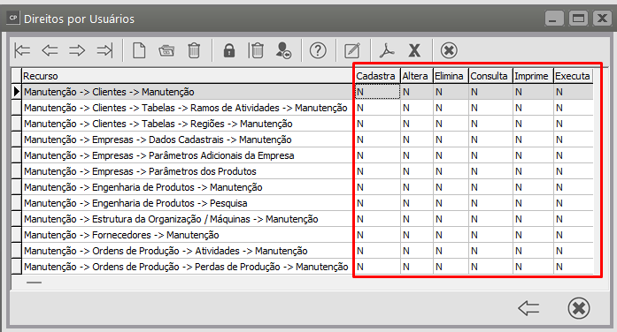Image resolution: width=617 pixels, height=332 pixels.
Task: Export to Excel X icon
Action: (x=414, y=50)
